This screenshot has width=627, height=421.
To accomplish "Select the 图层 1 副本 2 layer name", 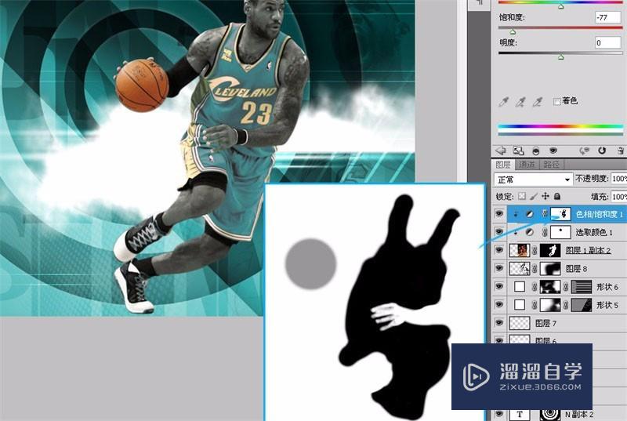I will (588, 251).
